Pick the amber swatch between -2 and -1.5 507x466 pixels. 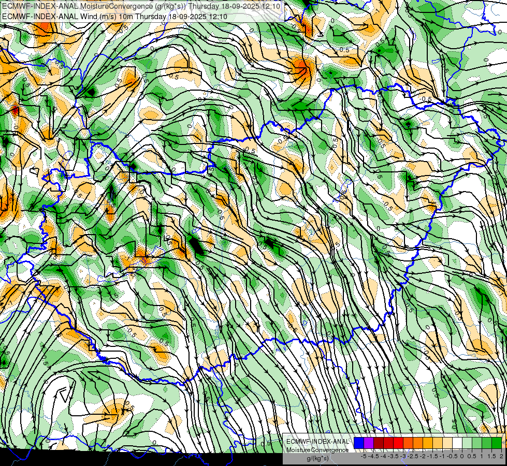coord(428,443)
